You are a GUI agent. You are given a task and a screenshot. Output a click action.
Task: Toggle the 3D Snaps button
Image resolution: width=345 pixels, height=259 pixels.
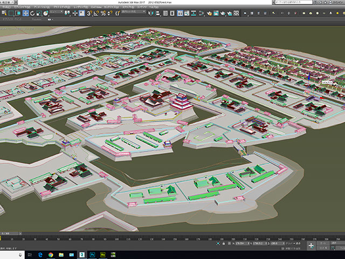[x=89, y=13]
